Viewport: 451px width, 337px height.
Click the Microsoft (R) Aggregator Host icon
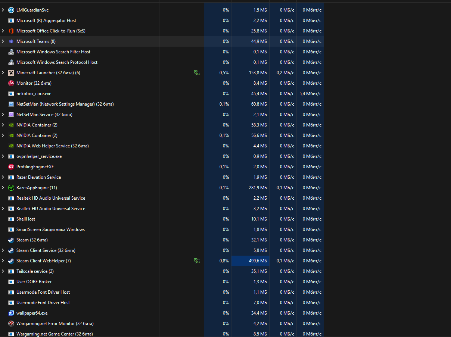[x=11, y=21]
